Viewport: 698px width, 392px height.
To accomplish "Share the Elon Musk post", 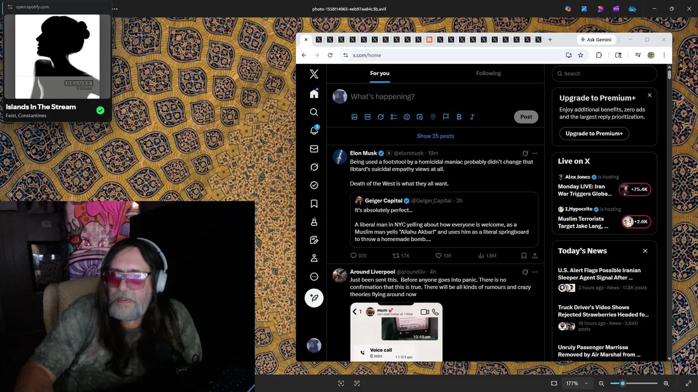I will (535, 255).
